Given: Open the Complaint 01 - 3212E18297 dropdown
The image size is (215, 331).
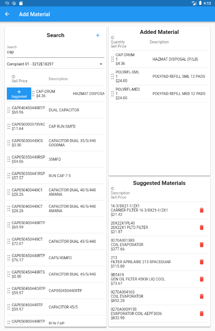Looking at the screenshot, I should 56,64.
